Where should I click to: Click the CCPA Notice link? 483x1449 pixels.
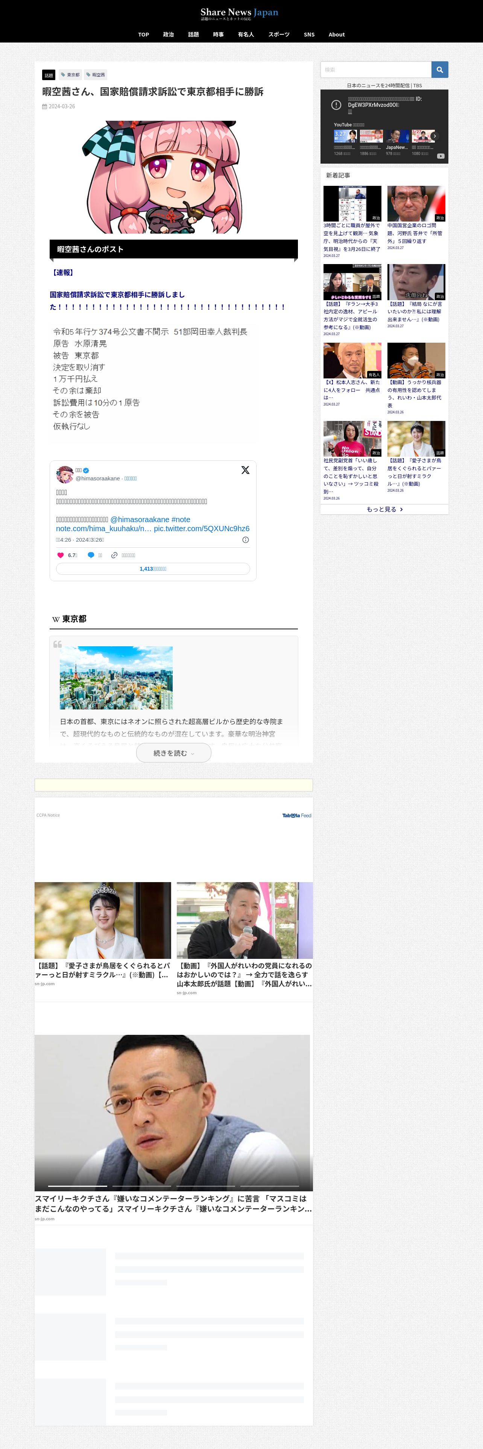pos(49,815)
